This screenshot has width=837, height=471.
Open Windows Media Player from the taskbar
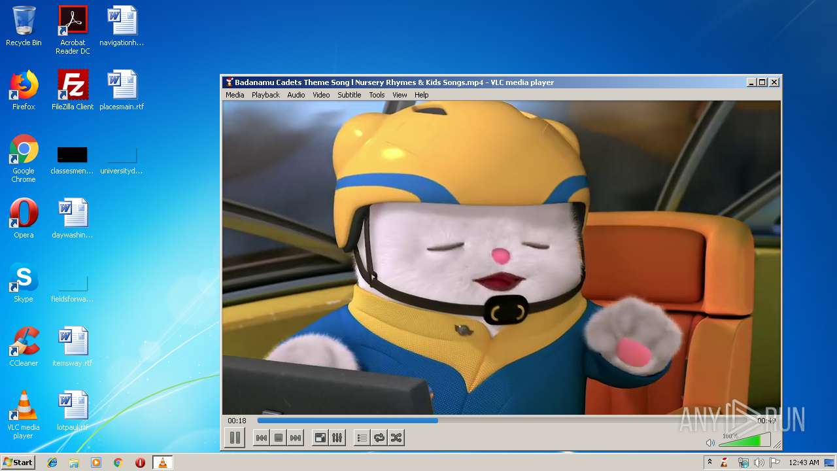96,462
